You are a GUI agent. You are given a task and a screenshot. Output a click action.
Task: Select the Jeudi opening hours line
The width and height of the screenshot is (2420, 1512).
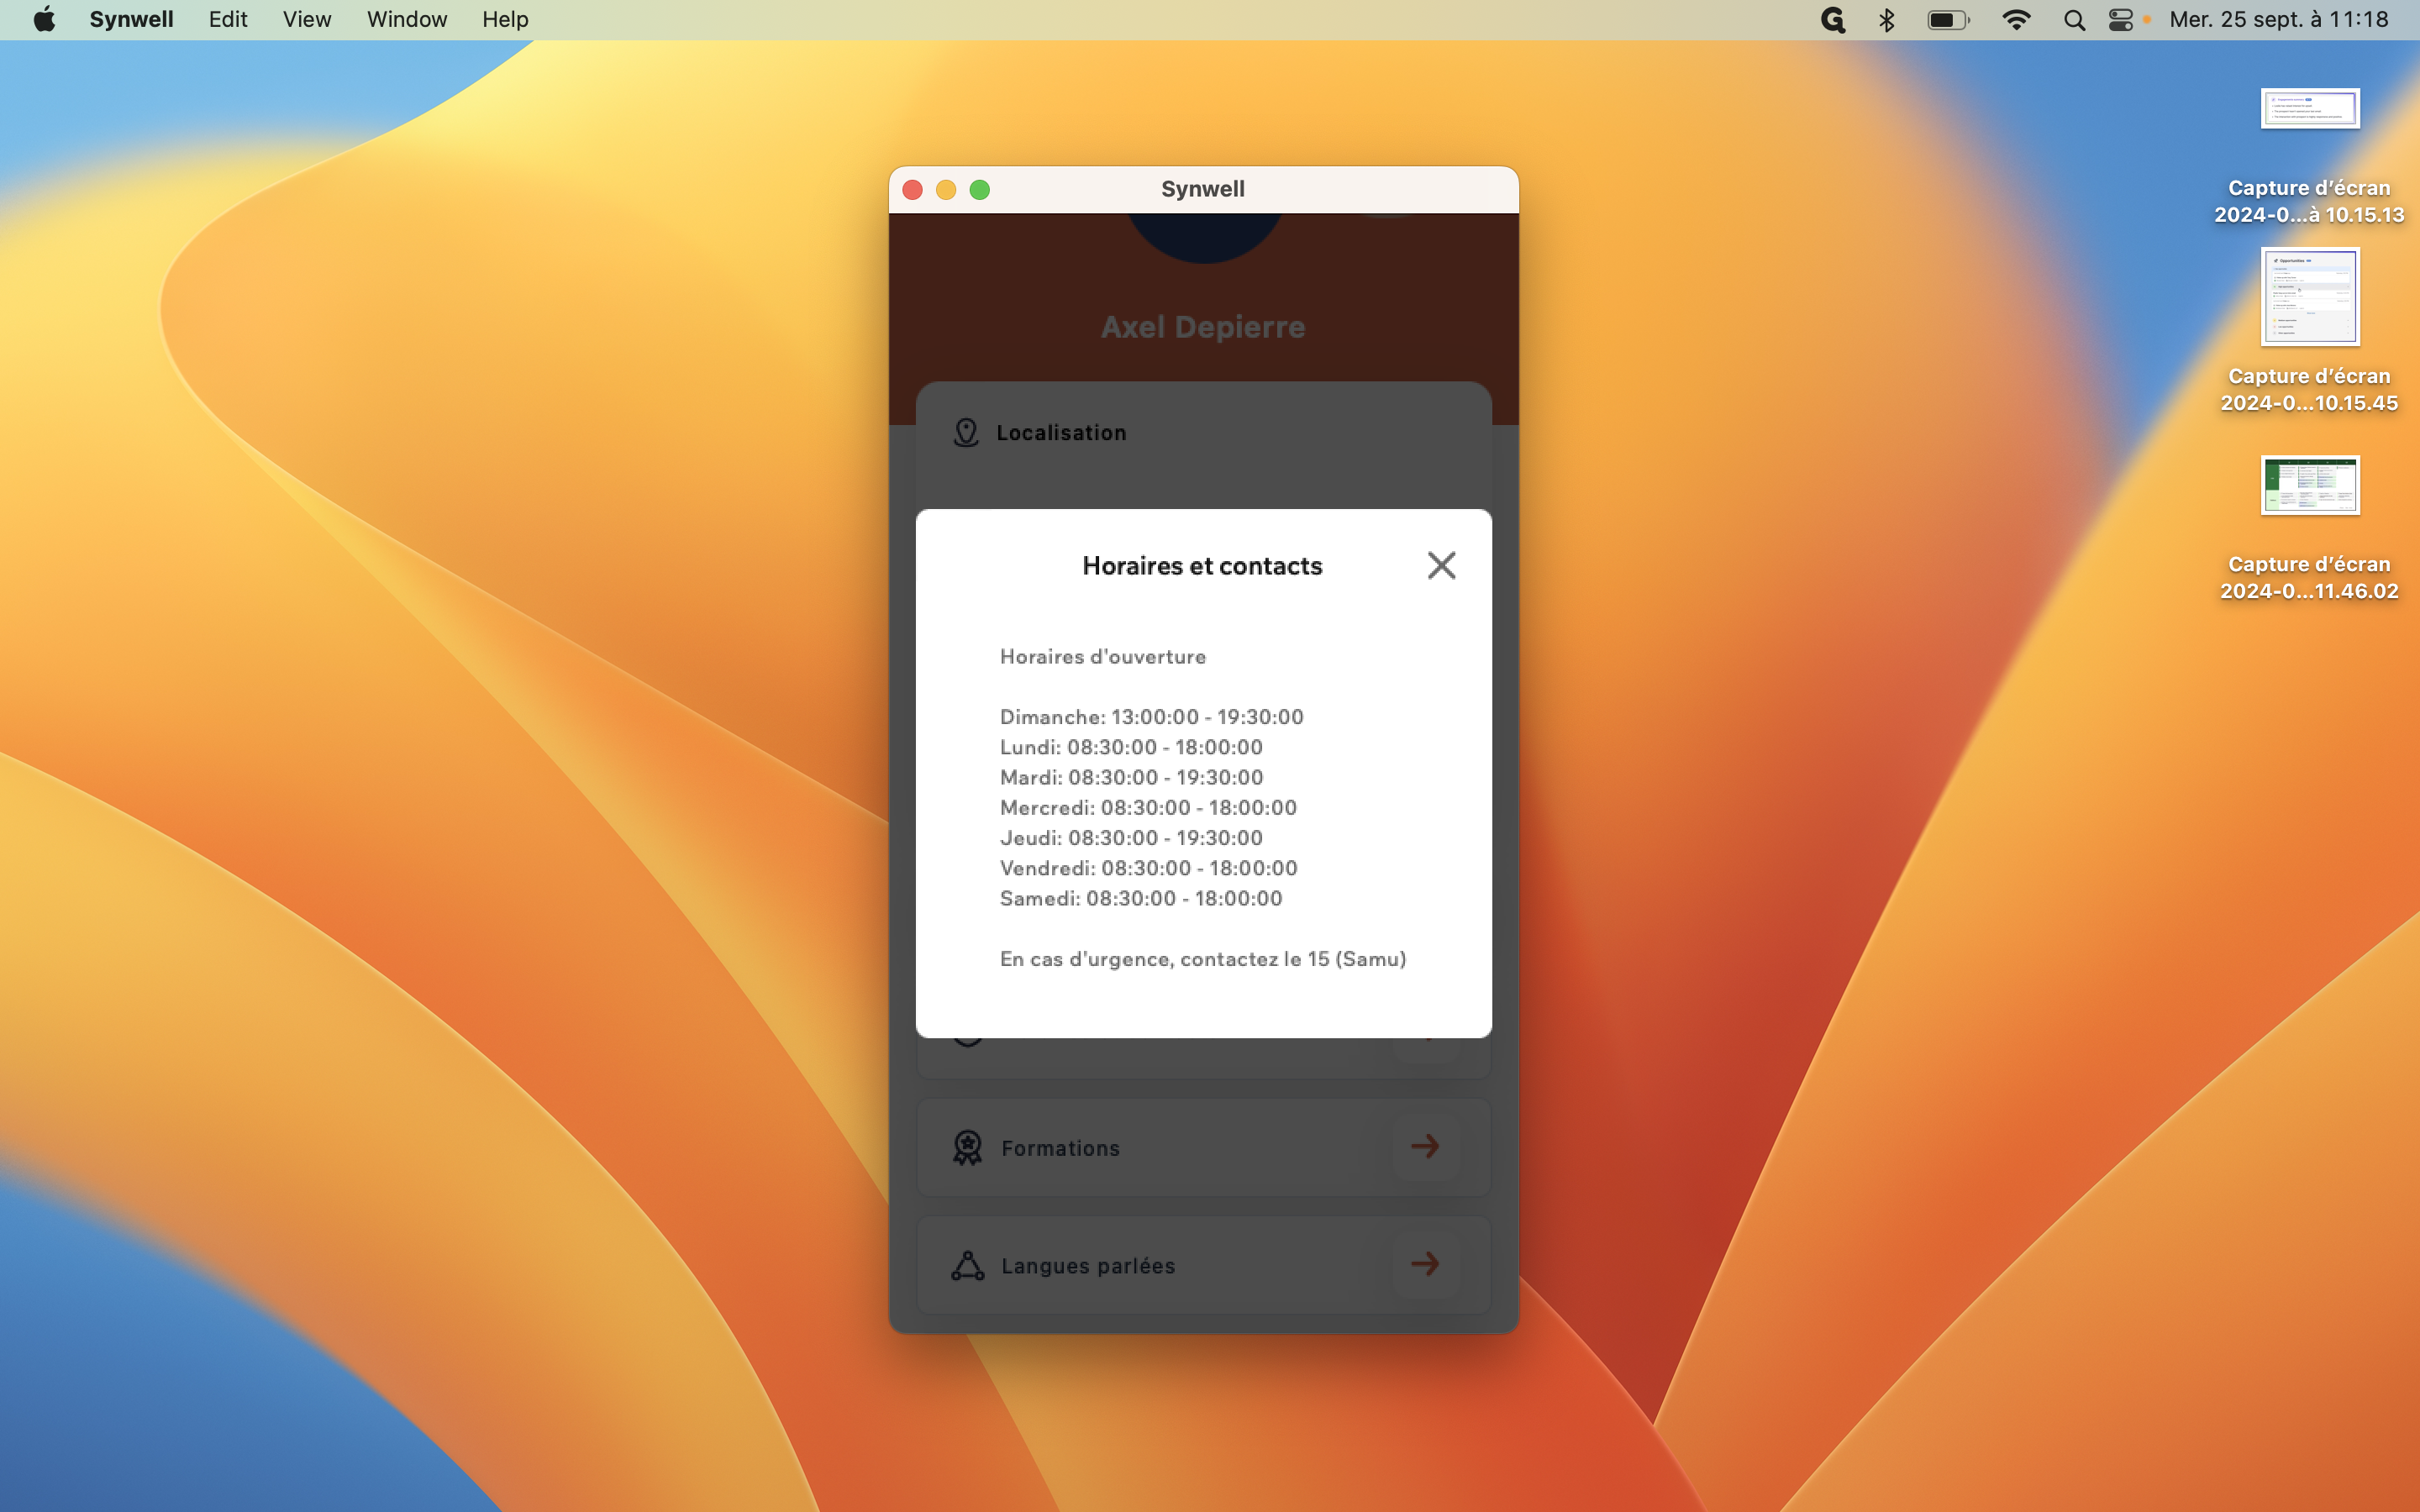[x=1131, y=838]
